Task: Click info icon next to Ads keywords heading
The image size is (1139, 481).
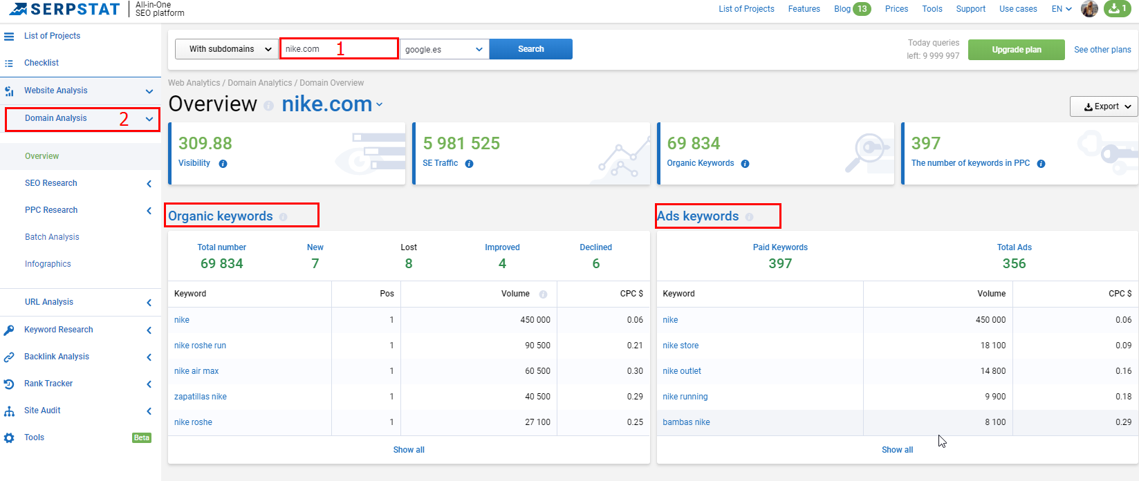Action: (x=749, y=217)
